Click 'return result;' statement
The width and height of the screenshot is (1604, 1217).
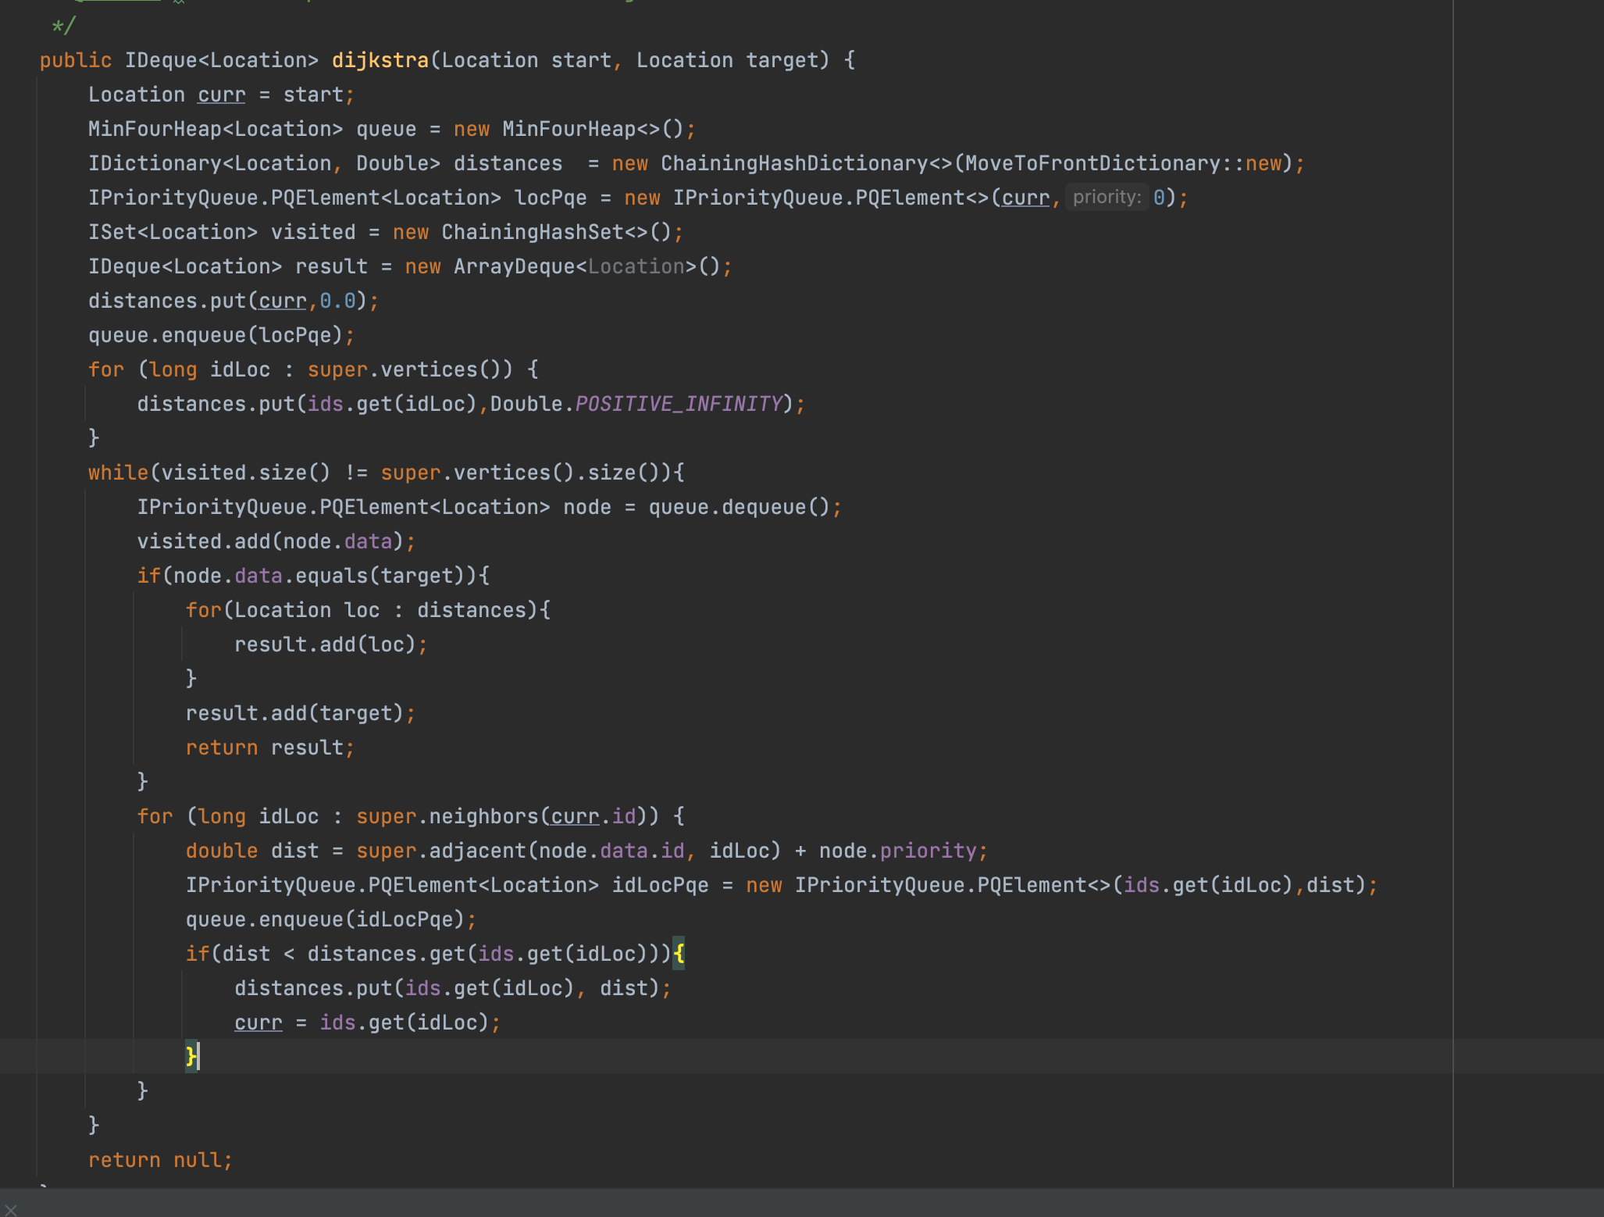click(x=269, y=748)
